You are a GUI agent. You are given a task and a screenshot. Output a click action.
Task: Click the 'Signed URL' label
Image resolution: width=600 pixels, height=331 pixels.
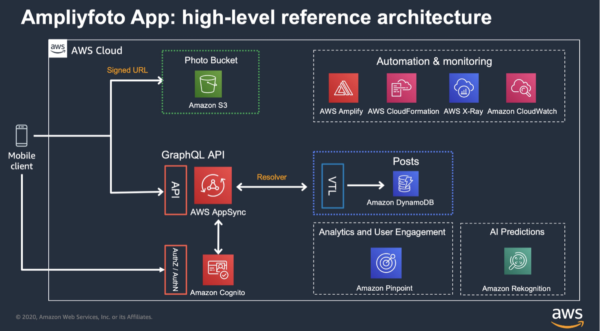click(128, 70)
